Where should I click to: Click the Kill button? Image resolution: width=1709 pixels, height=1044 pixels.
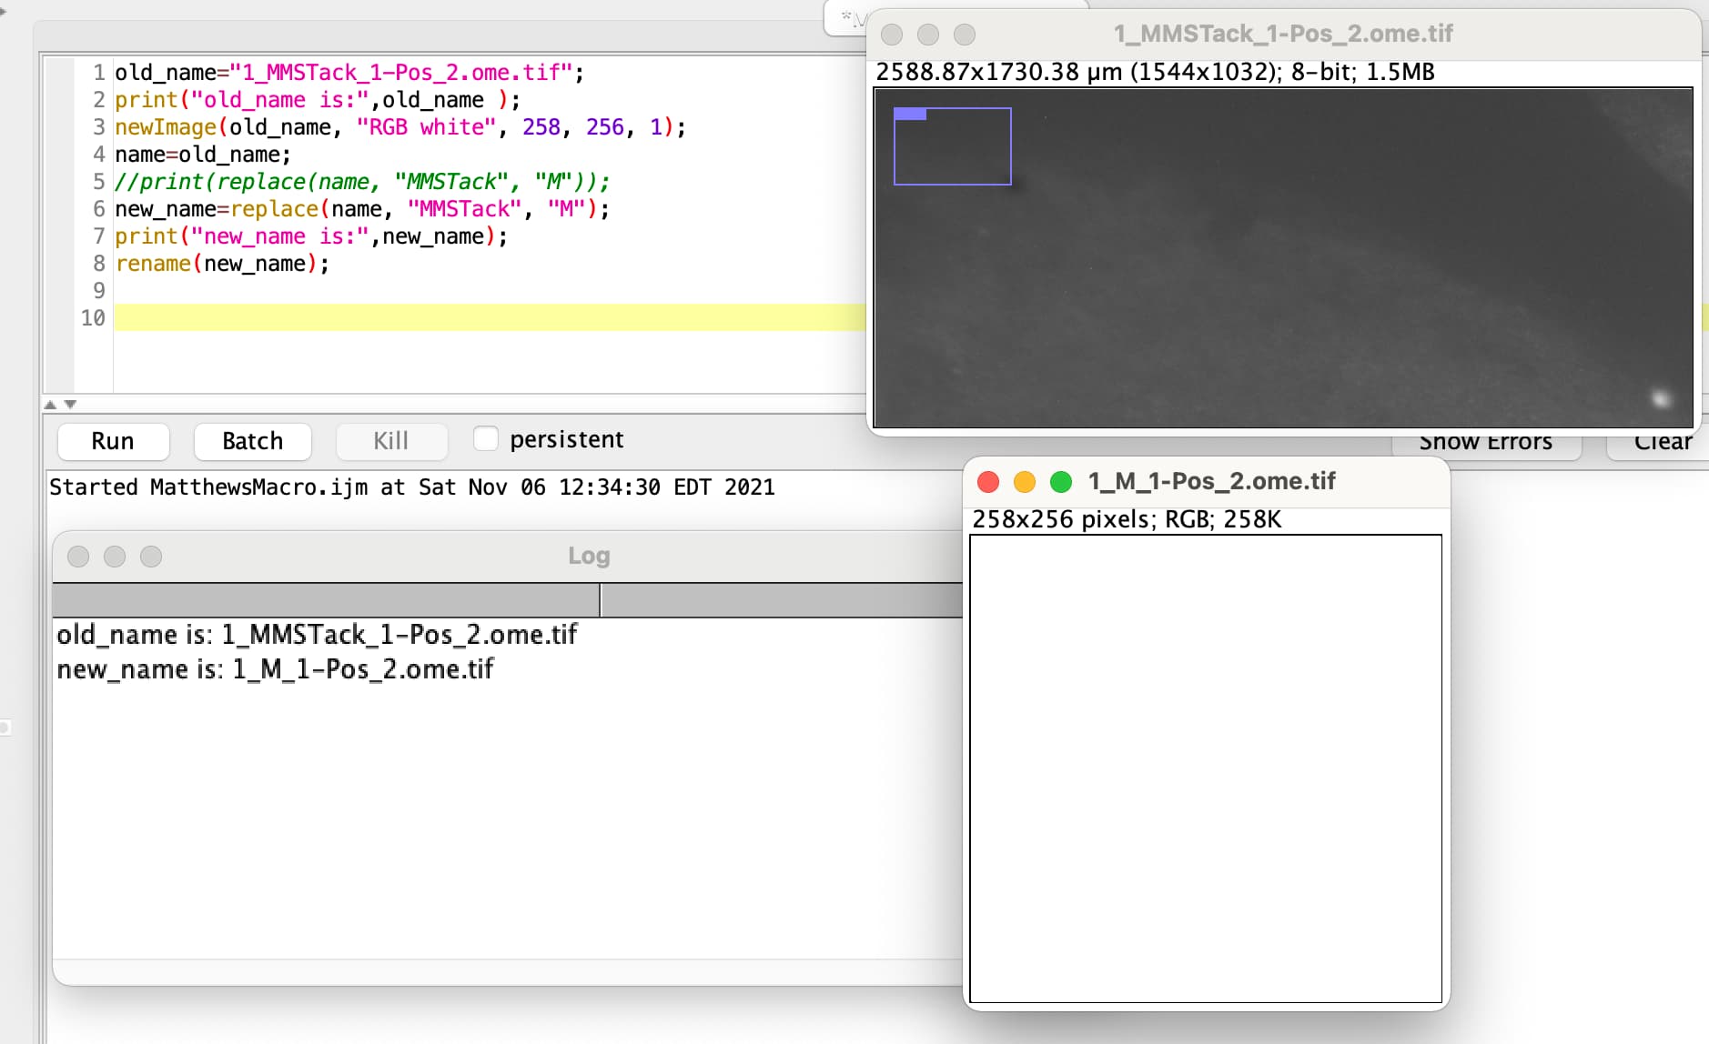(390, 441)
